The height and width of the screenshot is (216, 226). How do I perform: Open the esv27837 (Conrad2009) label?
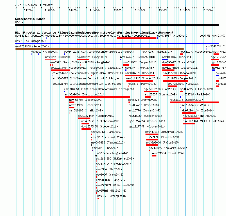[x=161, y=94]
